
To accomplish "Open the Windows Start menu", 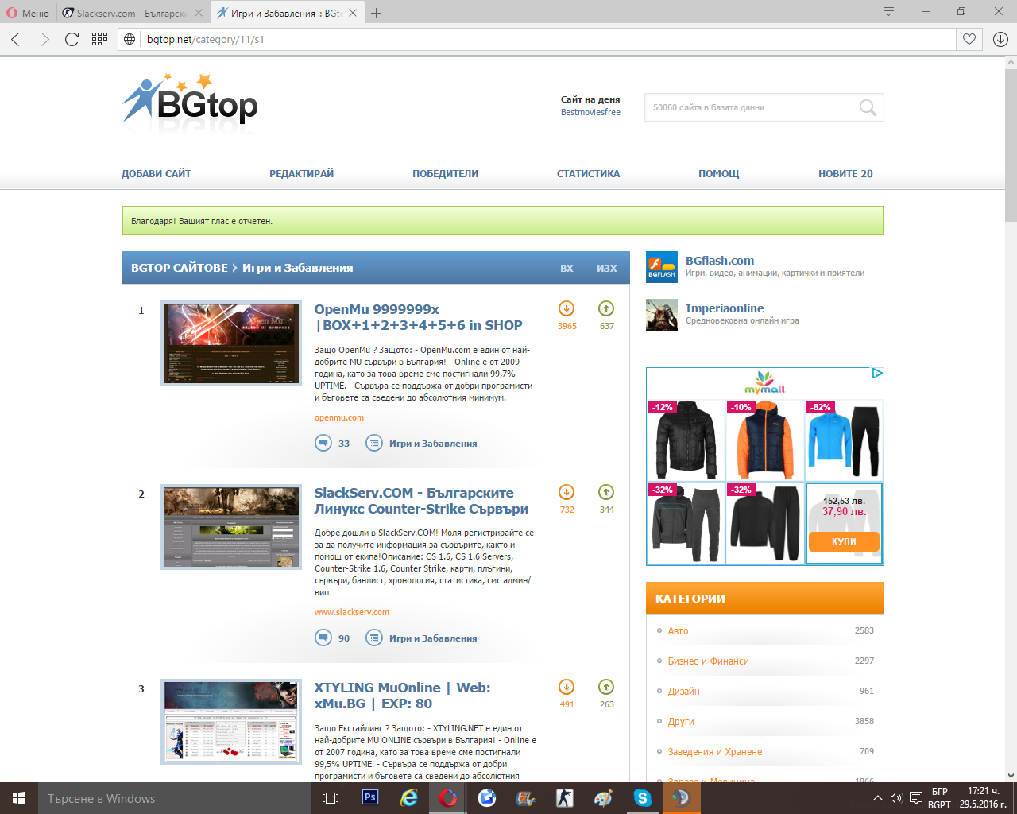I will point(19,798).
